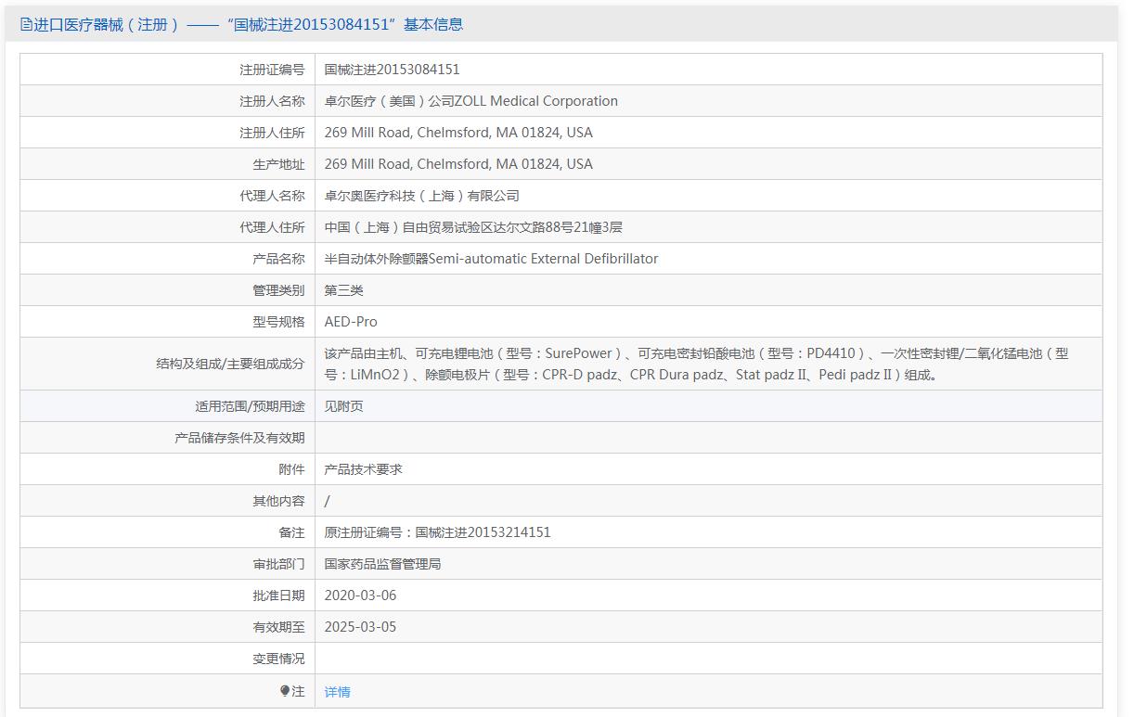Click the 管理类别 label
The width and height of the screenshot is (1134, 717).
278,290
